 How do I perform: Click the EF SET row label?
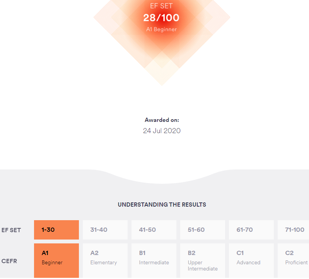coord(11,230)
